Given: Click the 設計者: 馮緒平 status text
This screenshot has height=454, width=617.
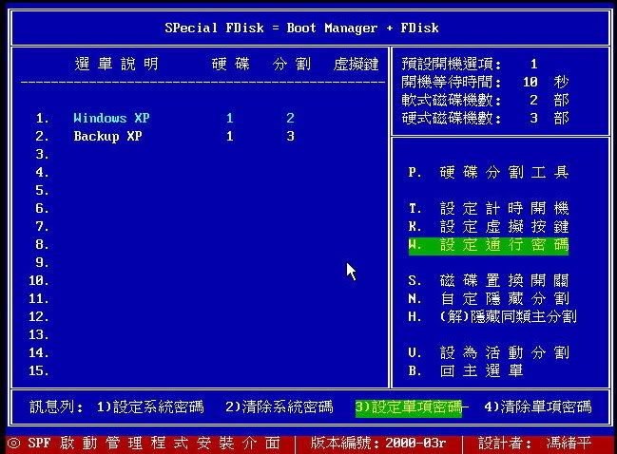Looking at the screenshot, I should pyautogui.click(x=534, y=444).
